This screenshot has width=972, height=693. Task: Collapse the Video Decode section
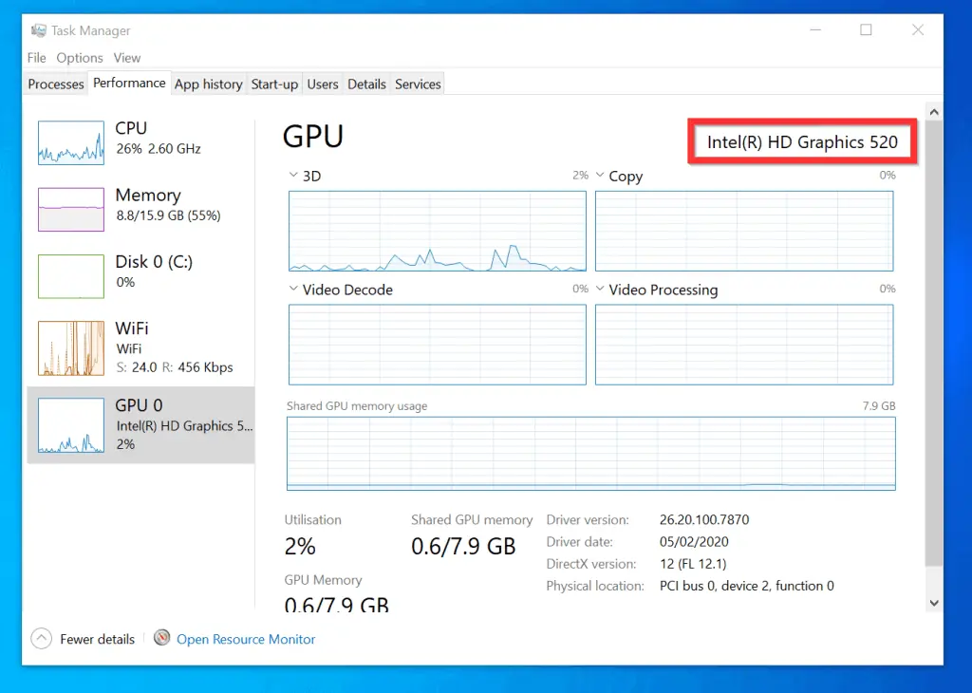(x=294, y=290)
